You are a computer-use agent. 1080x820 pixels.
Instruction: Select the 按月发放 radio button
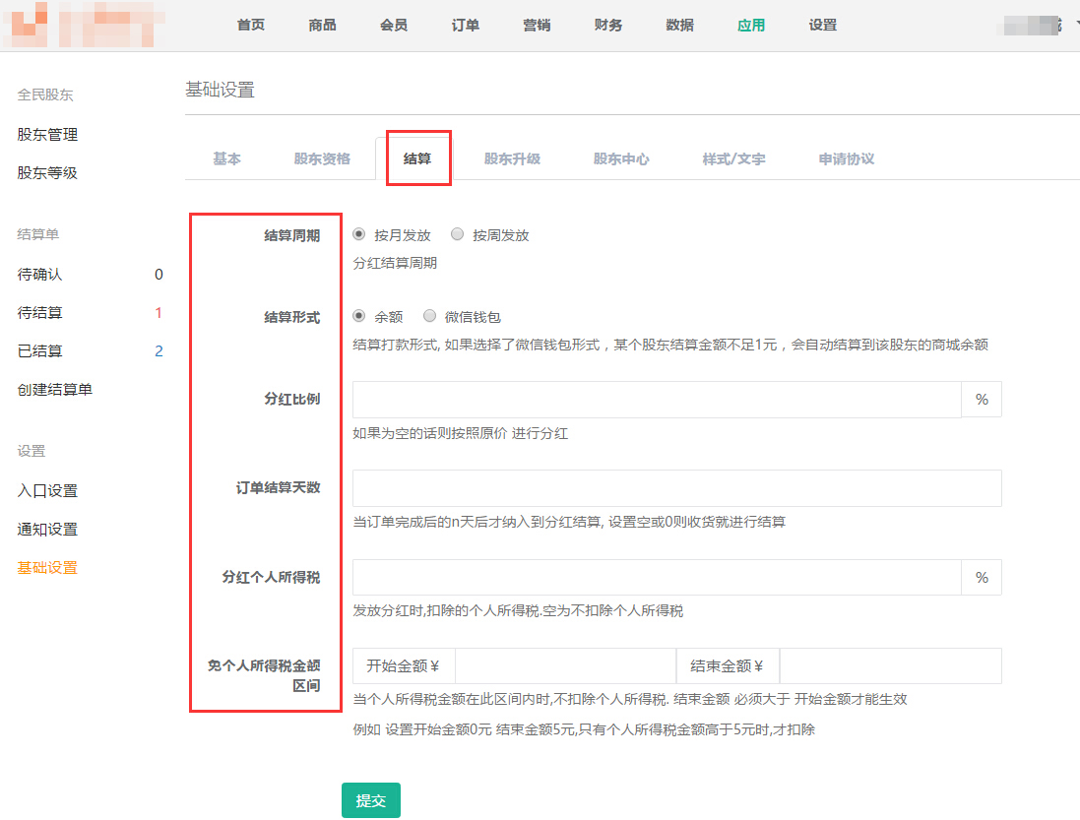(x=359, y=235)
